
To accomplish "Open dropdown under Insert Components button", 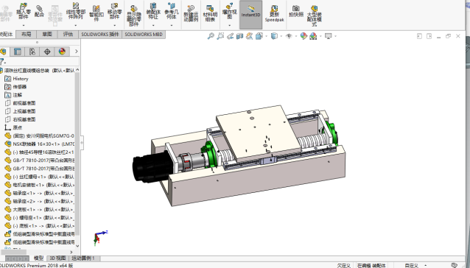I will 24,26.
